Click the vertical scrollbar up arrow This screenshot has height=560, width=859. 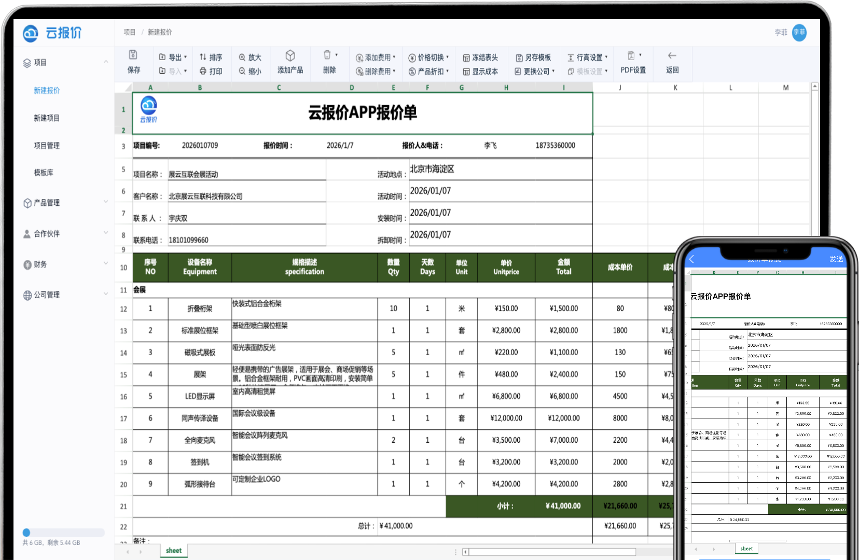click(814, 86)
